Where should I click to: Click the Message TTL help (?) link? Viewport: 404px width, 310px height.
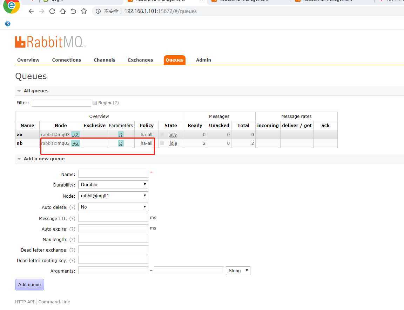pyautogui.click(x=72, y=218)
